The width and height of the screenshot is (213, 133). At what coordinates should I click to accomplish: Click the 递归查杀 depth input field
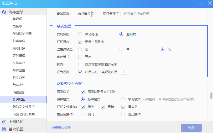point(96,14)
